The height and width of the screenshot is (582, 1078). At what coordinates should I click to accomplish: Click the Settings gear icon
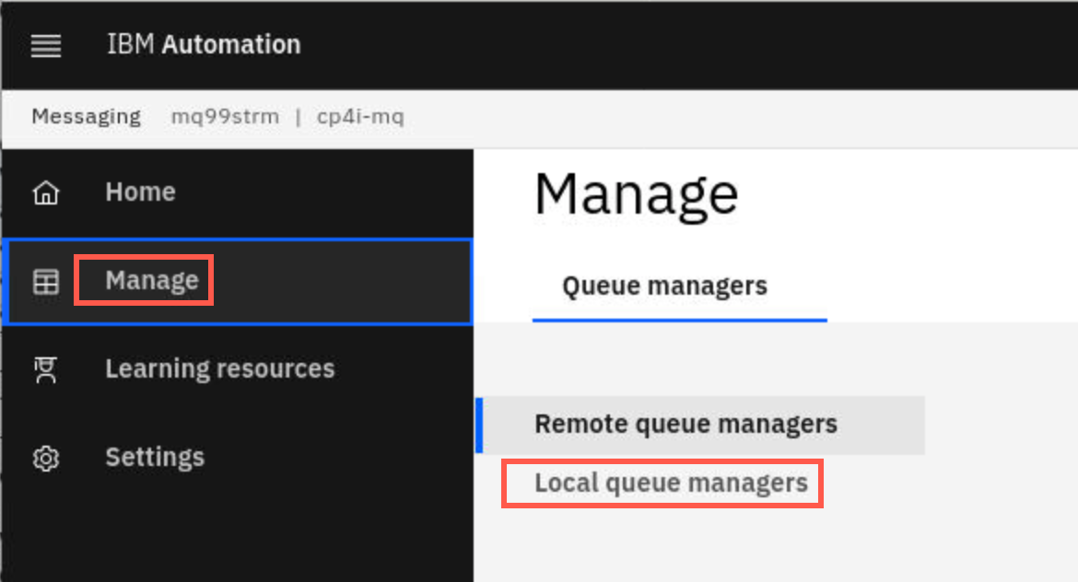click(x=46, y=459)
